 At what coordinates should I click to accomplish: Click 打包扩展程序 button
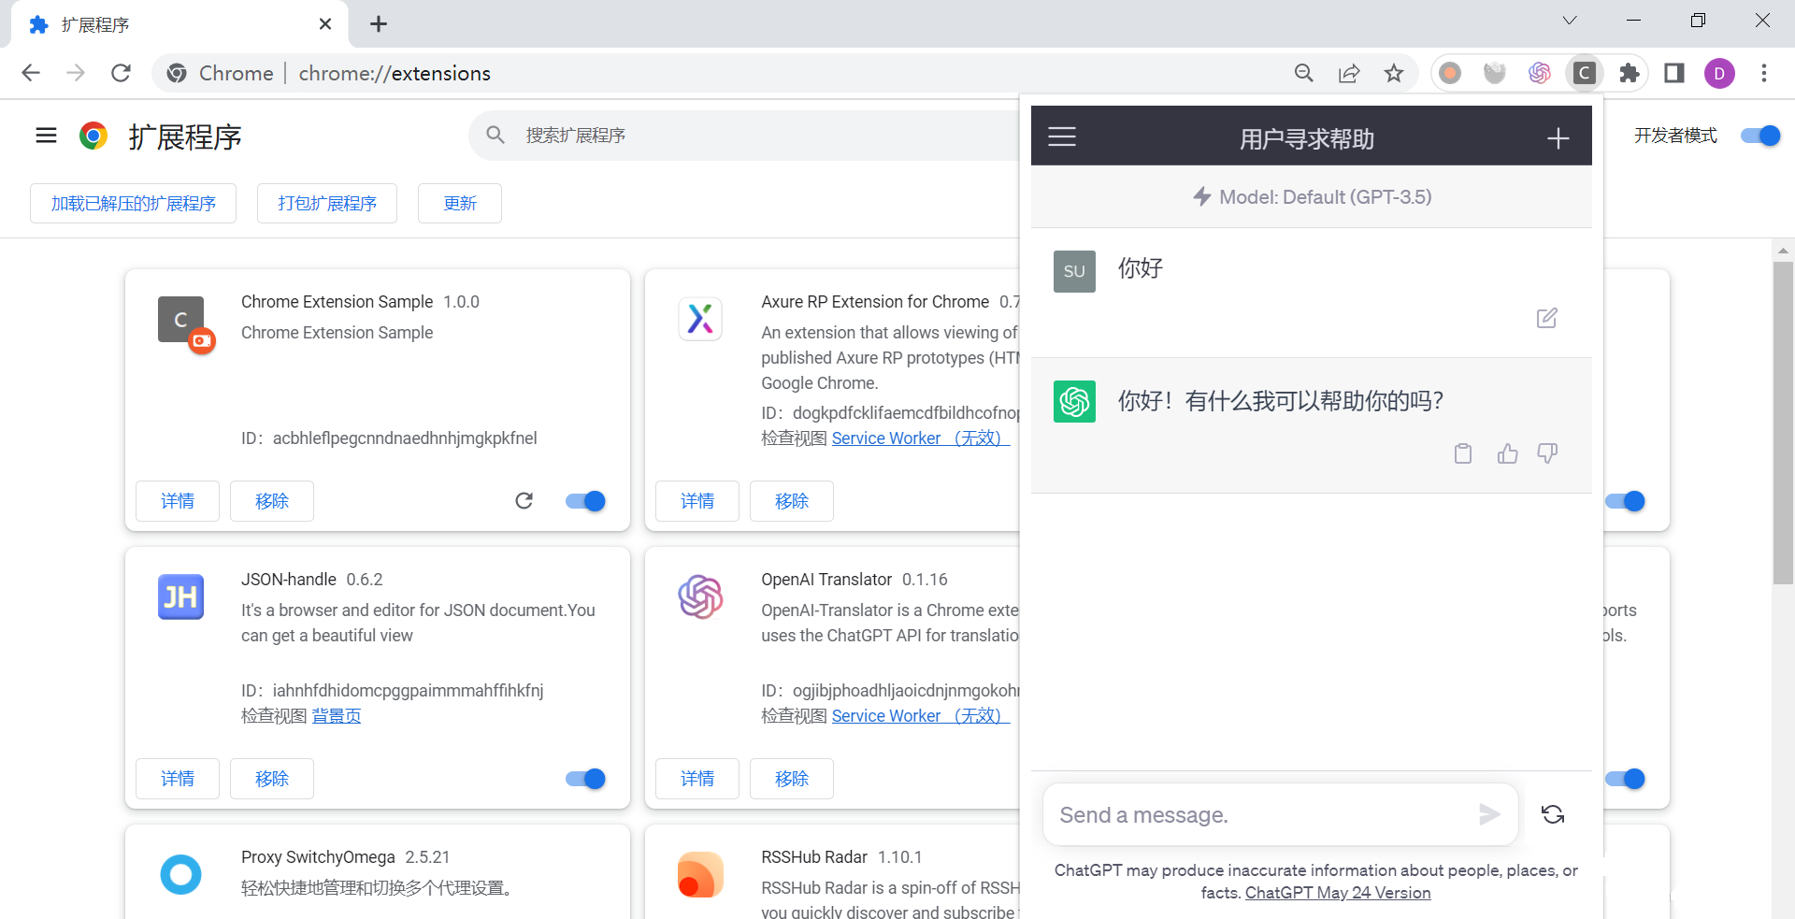(x=327, y=203)
